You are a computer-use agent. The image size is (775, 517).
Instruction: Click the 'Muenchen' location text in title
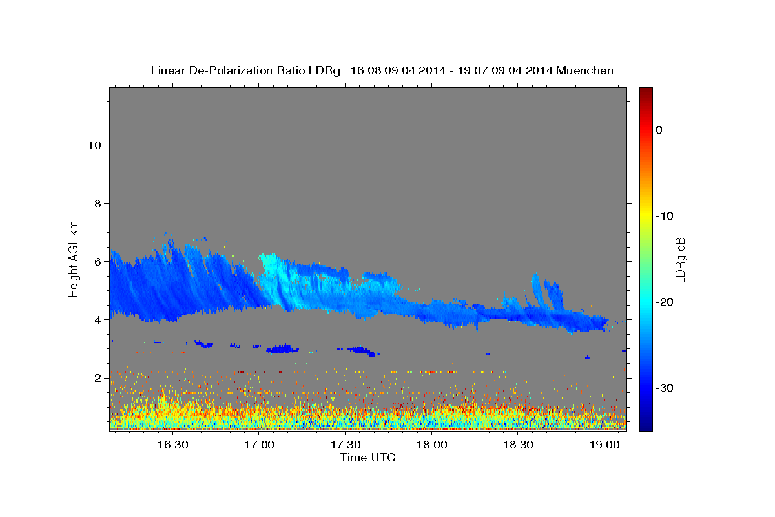click(585, 70)
